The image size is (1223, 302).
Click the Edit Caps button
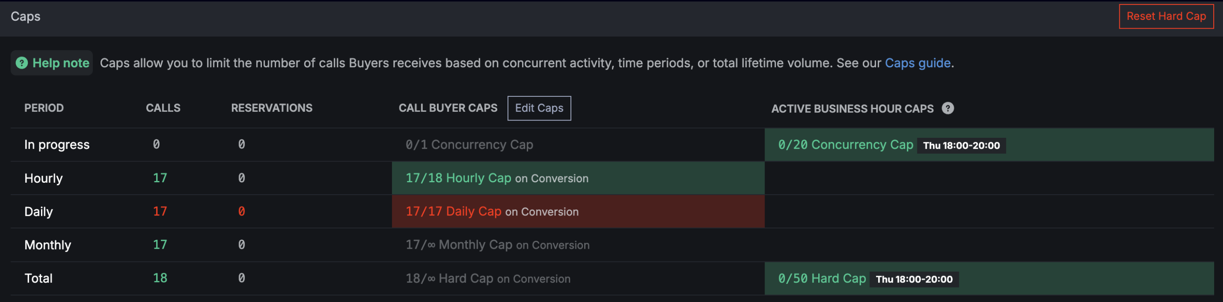point(539,108)
